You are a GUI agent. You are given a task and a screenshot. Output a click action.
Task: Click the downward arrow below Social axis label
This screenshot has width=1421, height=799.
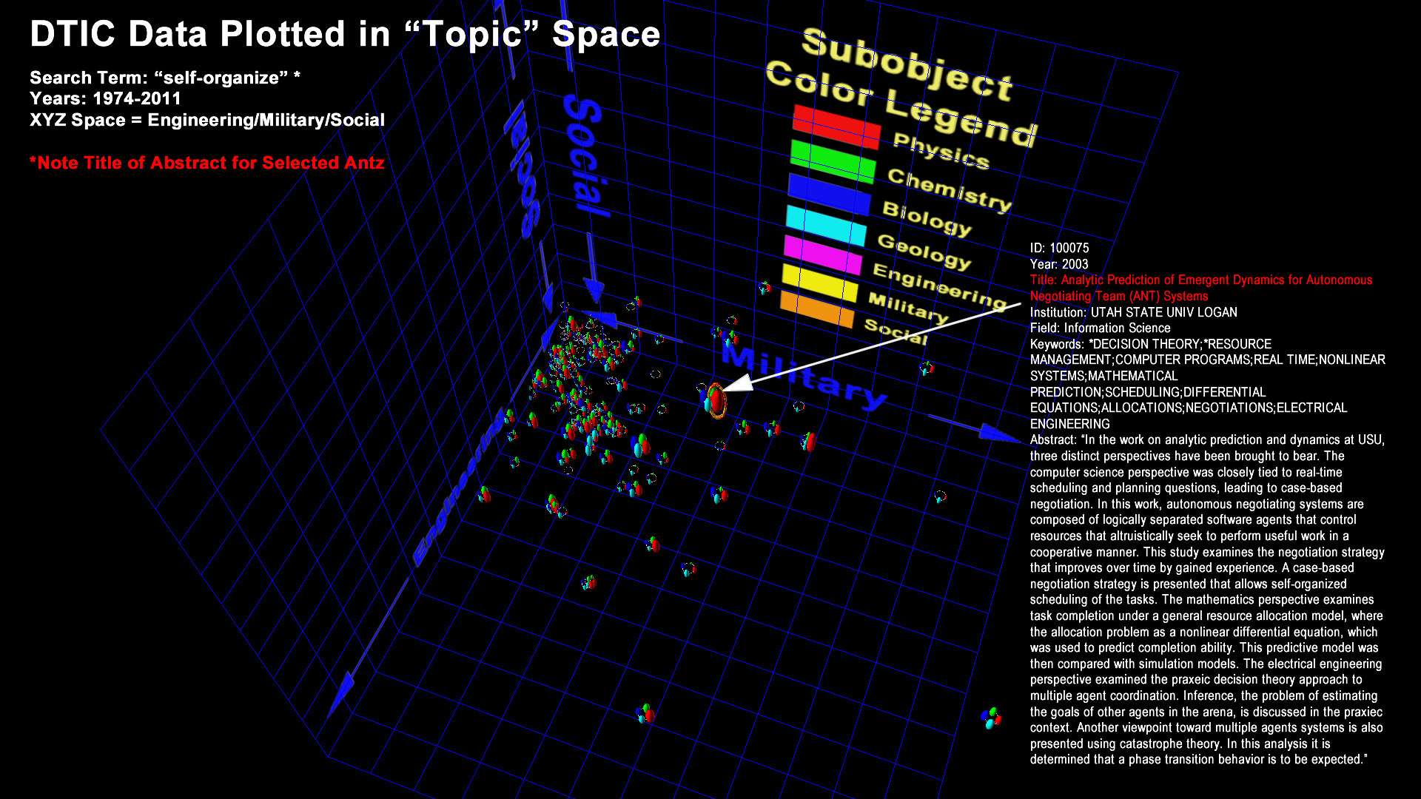point(594,287)
